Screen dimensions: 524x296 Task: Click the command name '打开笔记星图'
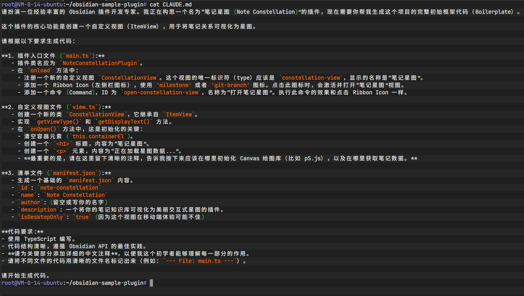(x=250, y=92)
